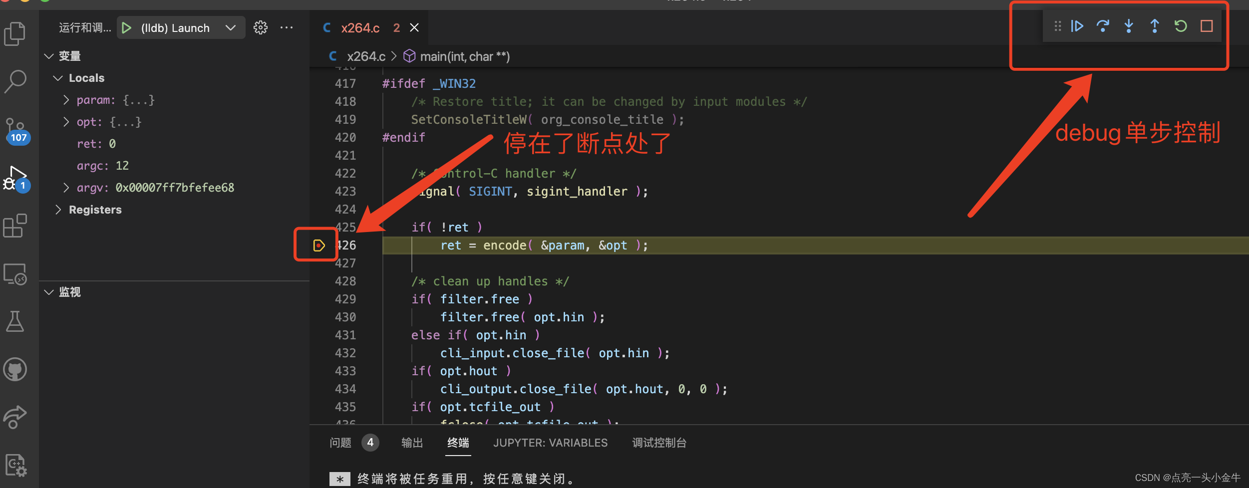
Task: Open the Live Share arrow icon
Action: tap(15, 417)
